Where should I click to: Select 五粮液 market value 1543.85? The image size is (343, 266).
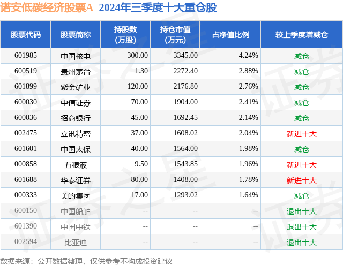tap(185, 164)
